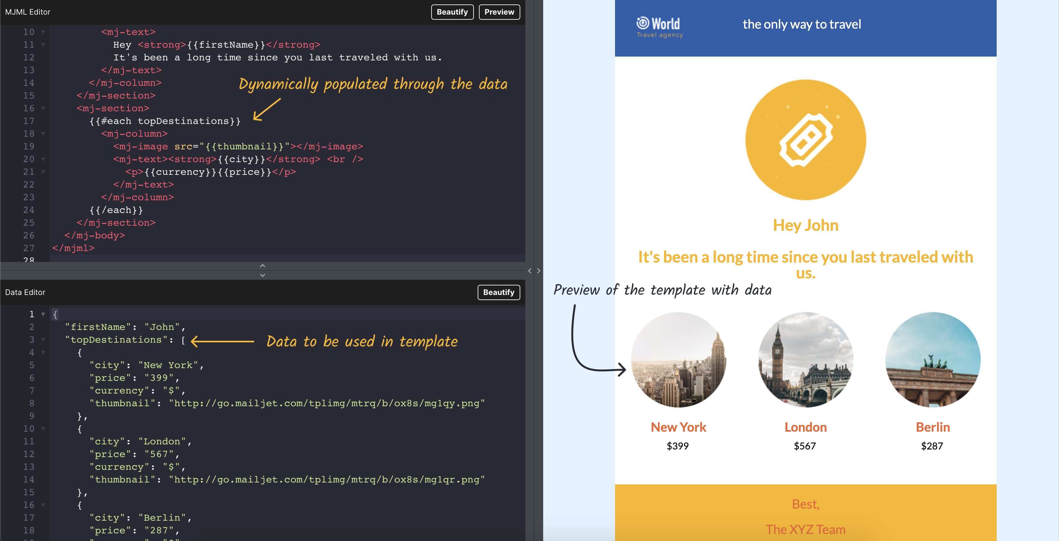The height and width of the screenshot is (541, 1059).
Task: Click the left chevron on vertical splitter
Action: pos(529,271)
